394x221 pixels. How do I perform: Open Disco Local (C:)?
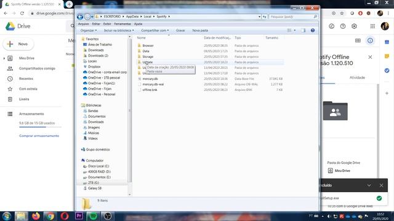click(x=98, y=166)
